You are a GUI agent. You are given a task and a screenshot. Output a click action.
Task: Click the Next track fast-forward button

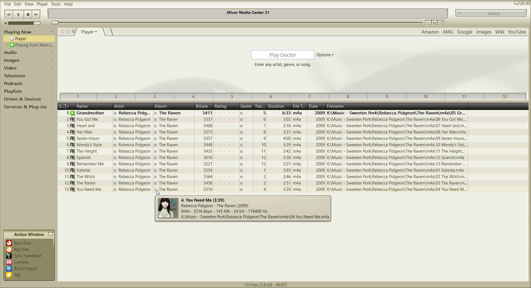point(36,14)
